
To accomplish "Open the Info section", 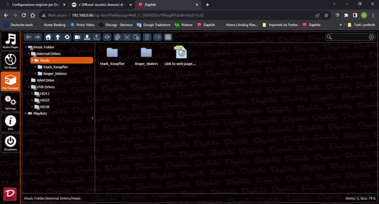I will (10, 122).
